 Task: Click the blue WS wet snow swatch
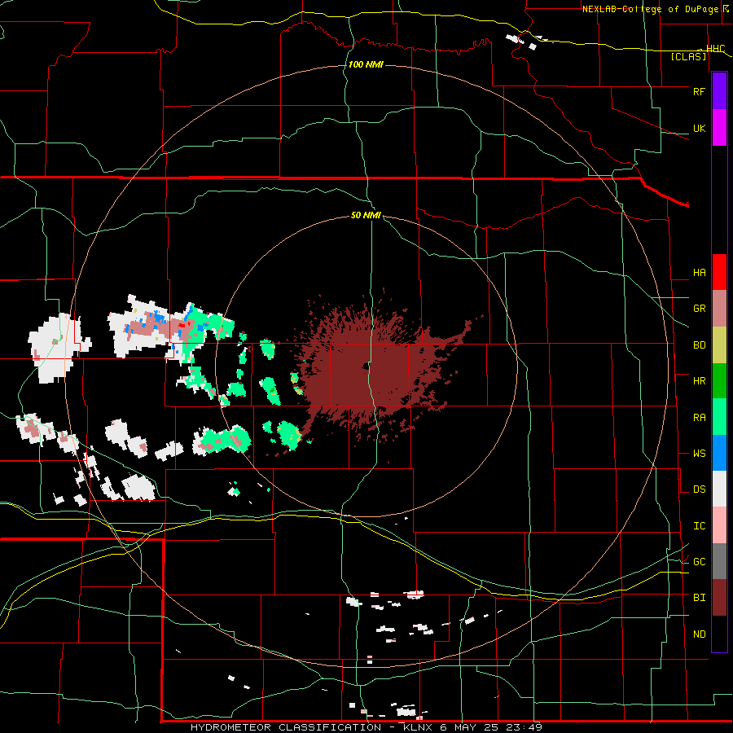(x=719, y=453)
